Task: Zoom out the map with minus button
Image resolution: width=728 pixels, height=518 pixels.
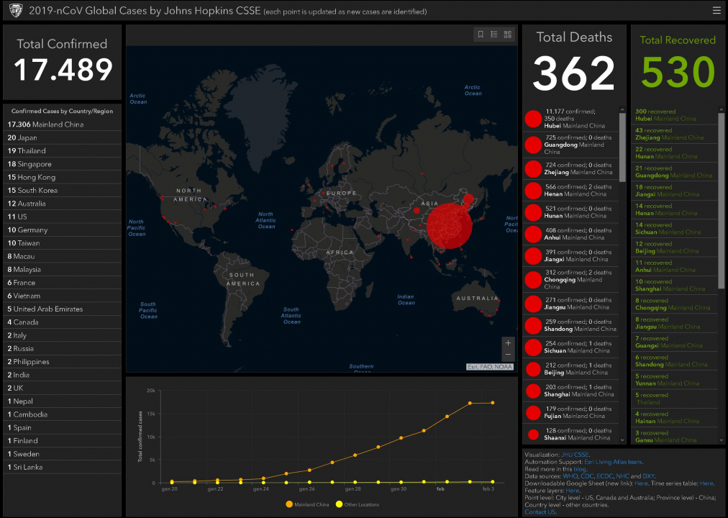Action: 508,355
